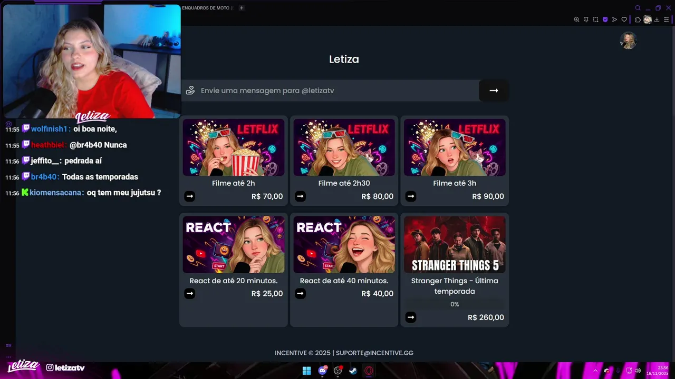
Task: Click wolfinish1 username in chat
Action: [x=49, y=129]
